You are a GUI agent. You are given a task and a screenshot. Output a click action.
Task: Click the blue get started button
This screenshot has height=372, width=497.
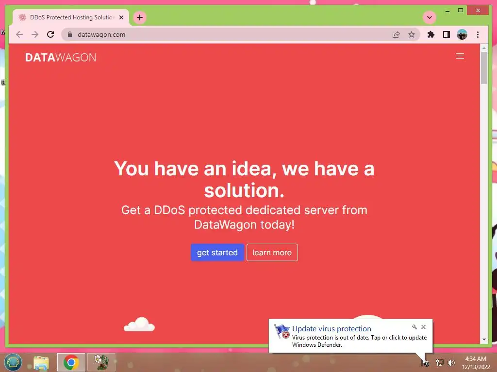pyautogui.click(x=217, y=252)
